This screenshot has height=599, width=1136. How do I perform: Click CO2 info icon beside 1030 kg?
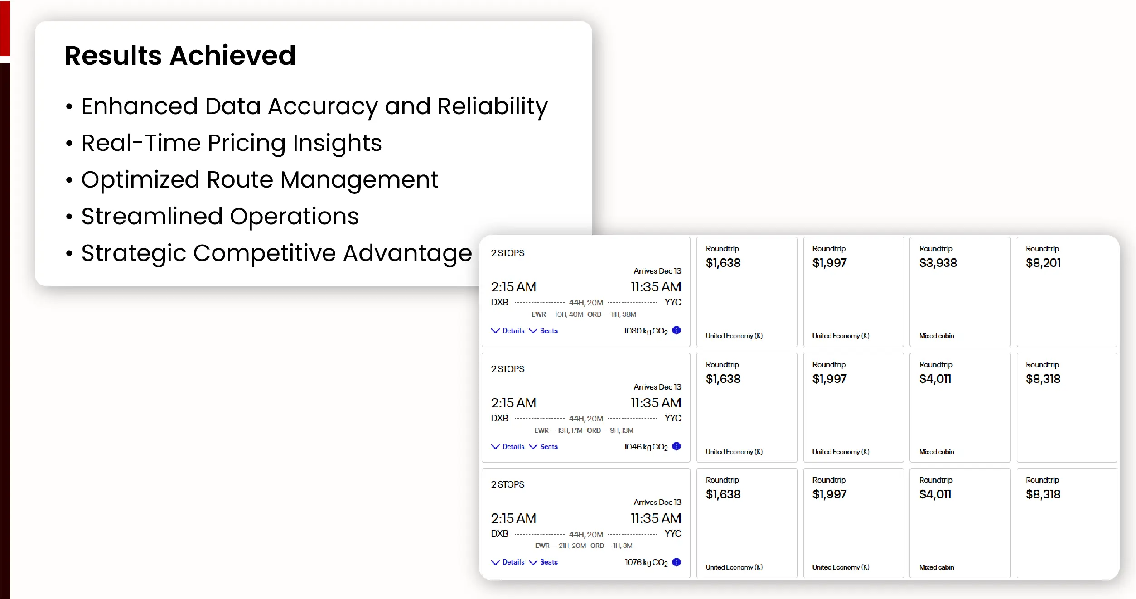tap(677, 330)
